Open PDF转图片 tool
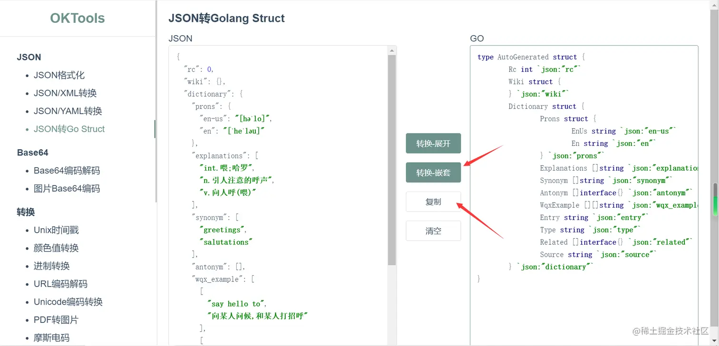The height and width of the screenshot is (346, 719). coord(56,320)
